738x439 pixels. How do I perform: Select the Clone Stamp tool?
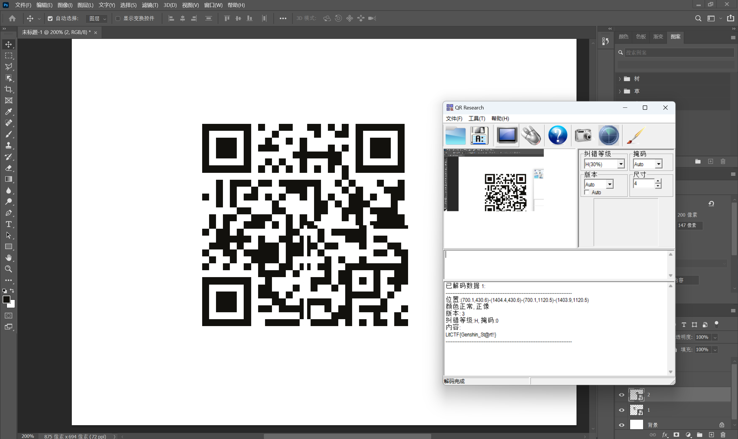(x=9, y=145)
